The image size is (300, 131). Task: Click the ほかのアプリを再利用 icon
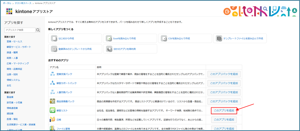pos(109,49)
